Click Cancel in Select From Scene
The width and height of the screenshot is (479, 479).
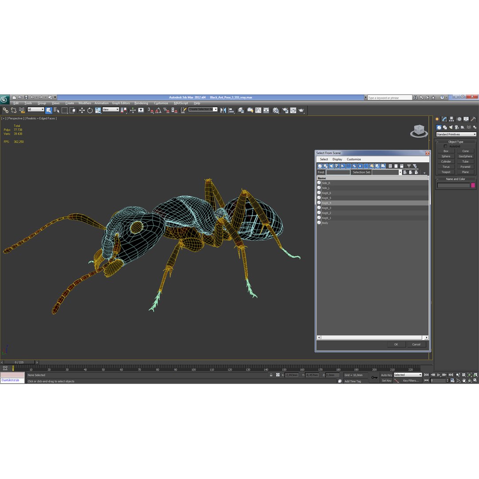(x=416, y=344)
